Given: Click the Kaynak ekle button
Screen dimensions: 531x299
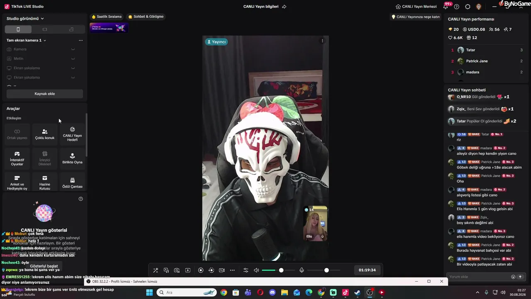Looking at the screenshot, I should tap(45, 94).
